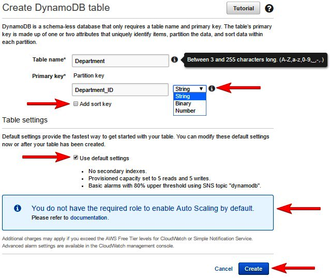Click 'Provisioned capacity set to 5 reads' text
Screen dimensions: 330x278
[149, 178]
